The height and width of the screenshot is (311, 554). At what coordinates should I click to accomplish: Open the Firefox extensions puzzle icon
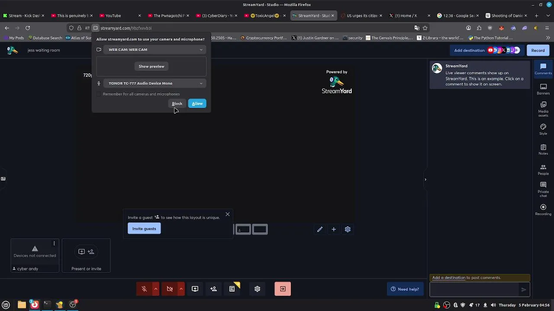coord(479,28)
